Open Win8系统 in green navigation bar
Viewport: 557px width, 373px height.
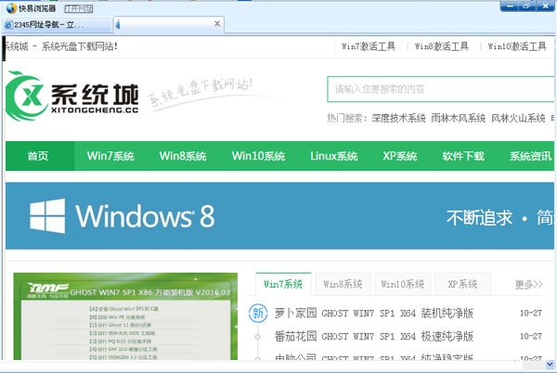pyautogui.click(x=183, y=156)
